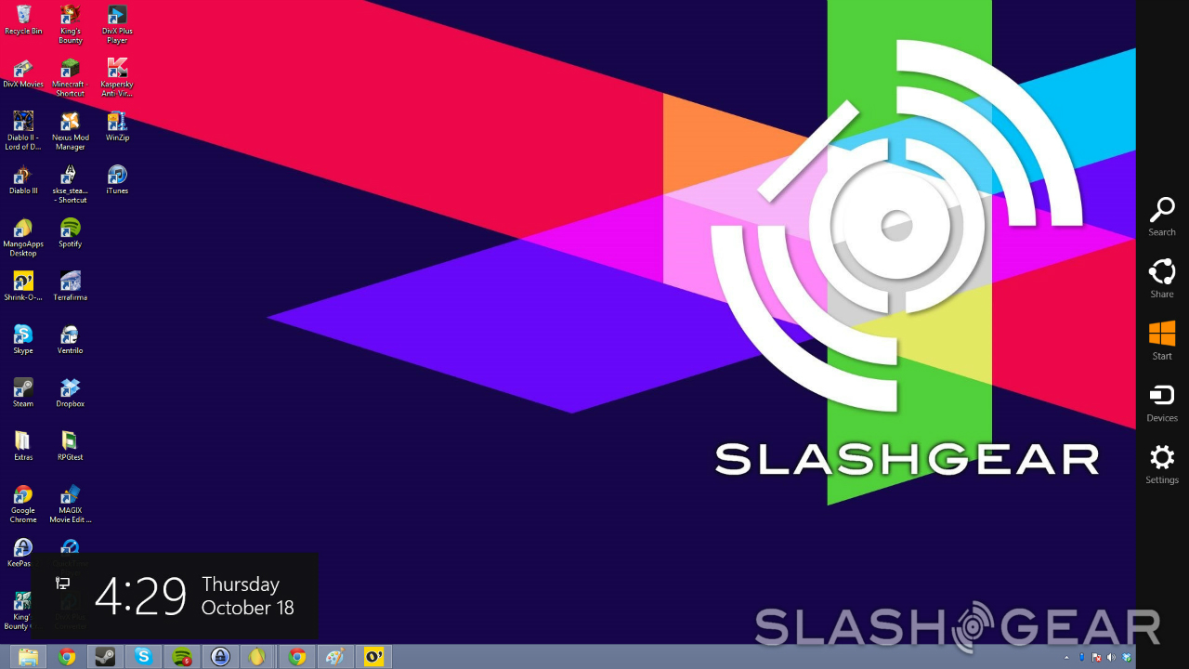Open the MangoApps mango icon in taskbar
This screenshot has width=1189, height=669.
[x=258, y=657]
